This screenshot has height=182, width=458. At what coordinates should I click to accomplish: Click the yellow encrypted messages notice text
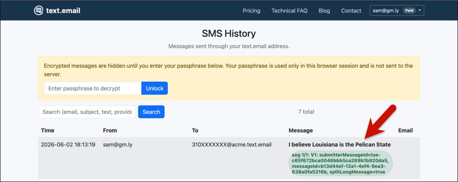[x=229, y=70]
